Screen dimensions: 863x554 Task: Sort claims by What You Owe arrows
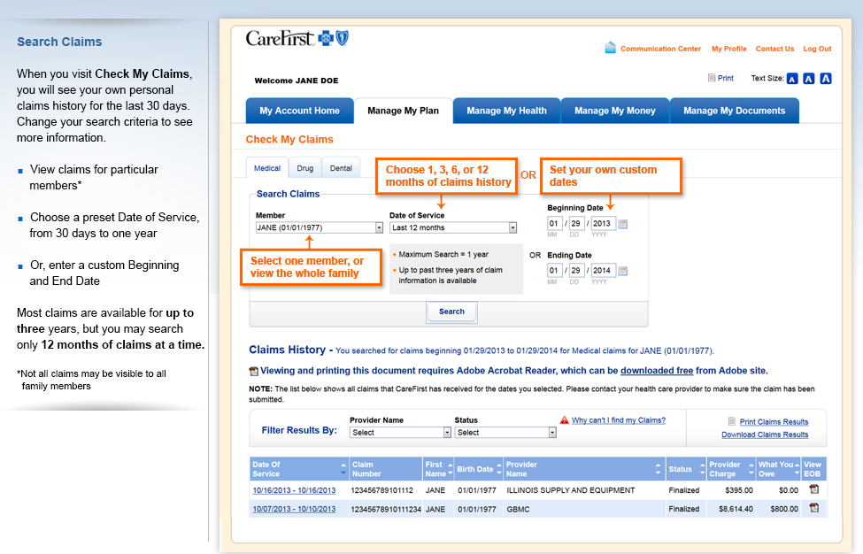[x=797, y=469]
